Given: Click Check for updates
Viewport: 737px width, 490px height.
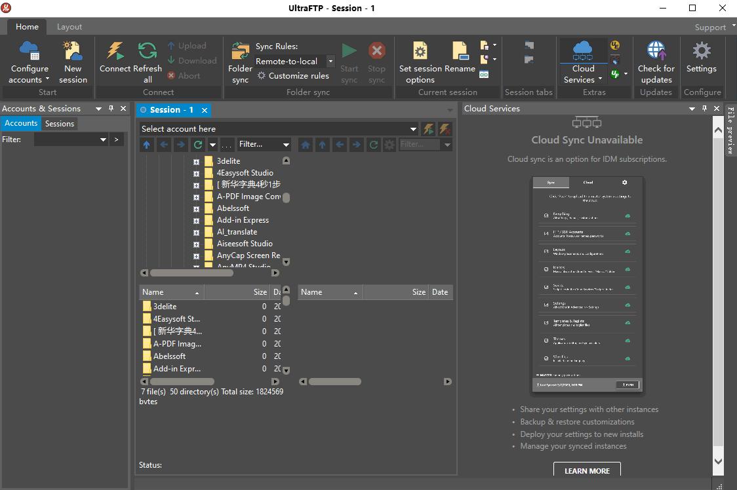Looking at the screenshot, I should [x=656, y=62].
